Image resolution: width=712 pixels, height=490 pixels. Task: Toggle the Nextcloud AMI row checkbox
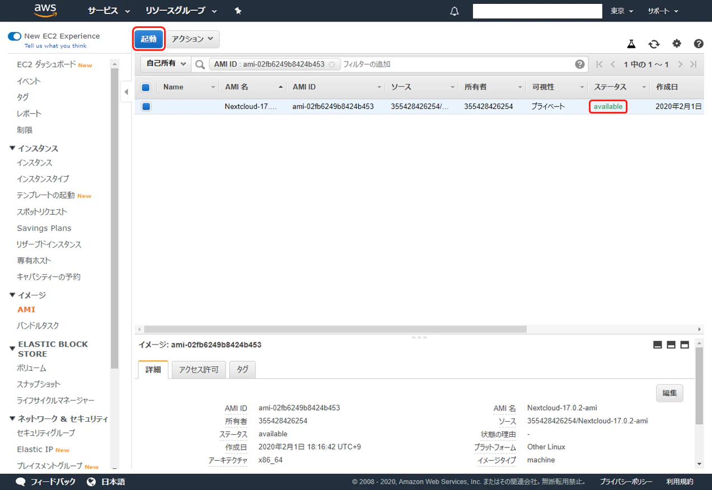pos(146,106)
